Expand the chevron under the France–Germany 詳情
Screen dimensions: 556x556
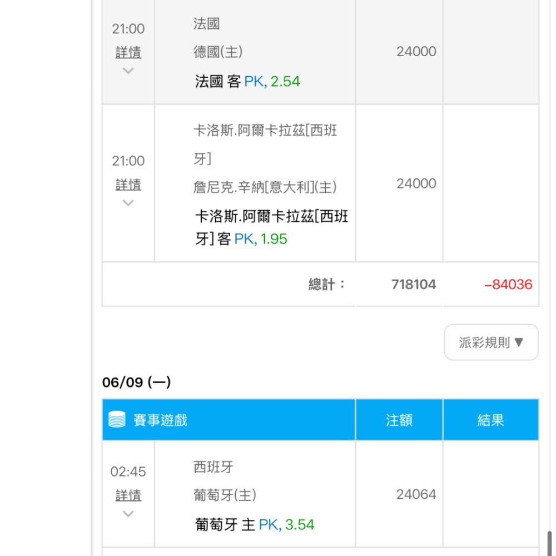[x=128, y=71]
